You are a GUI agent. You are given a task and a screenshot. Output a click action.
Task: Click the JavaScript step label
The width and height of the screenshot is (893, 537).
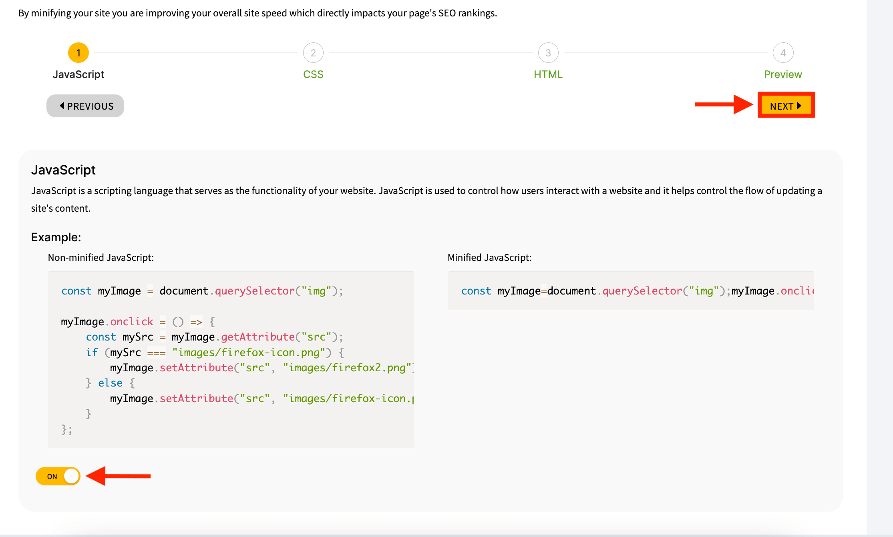(78, 74)
